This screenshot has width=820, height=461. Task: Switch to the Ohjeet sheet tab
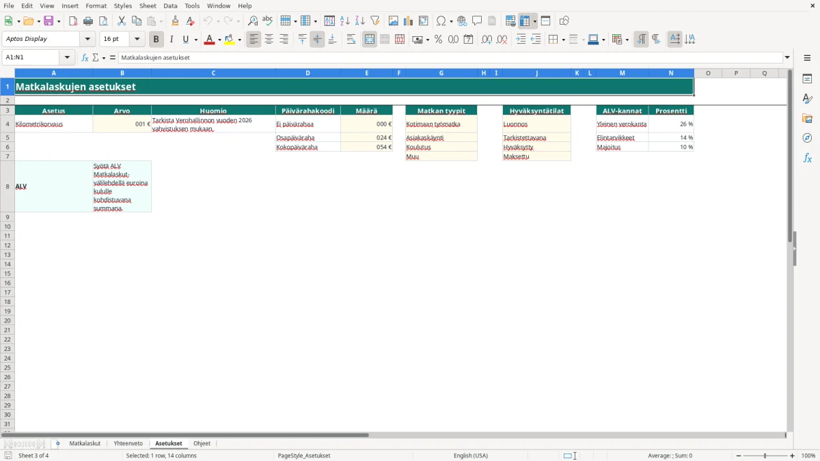pyautogui.click(x=202, y=443)
